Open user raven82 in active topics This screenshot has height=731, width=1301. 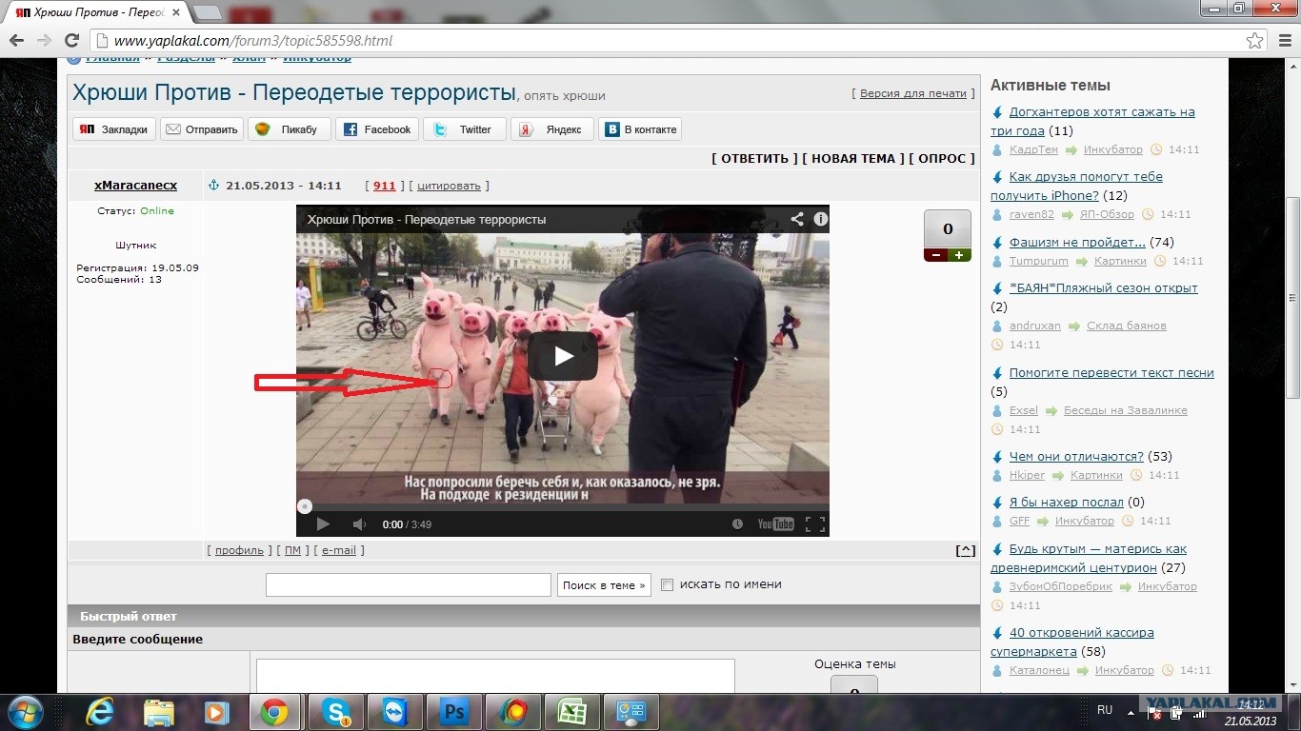tap(1031, 214)
